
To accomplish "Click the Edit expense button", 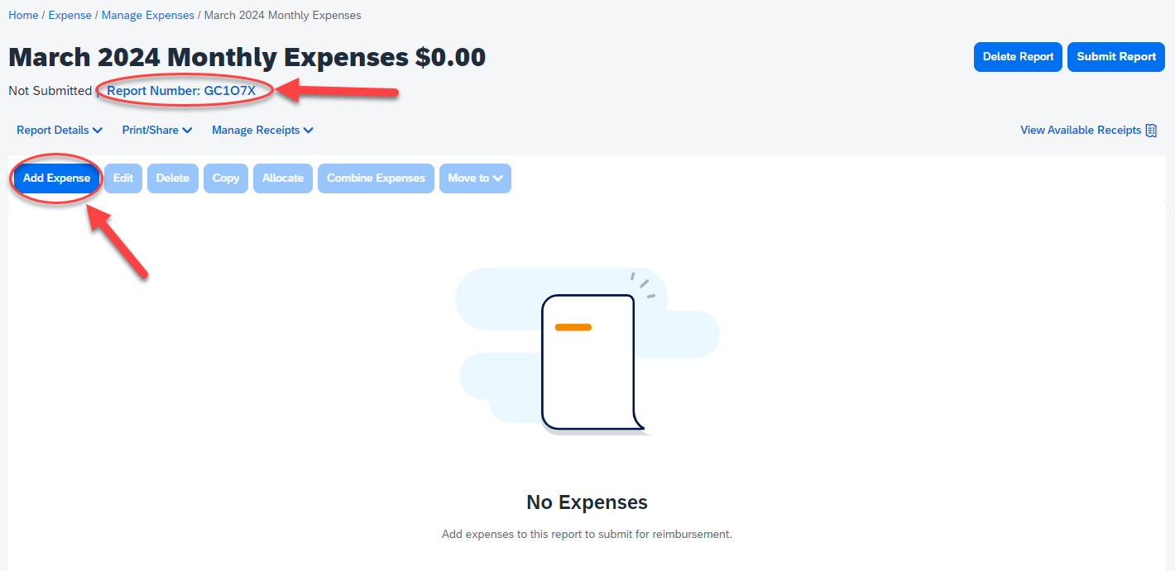I will tap(123, 178).
